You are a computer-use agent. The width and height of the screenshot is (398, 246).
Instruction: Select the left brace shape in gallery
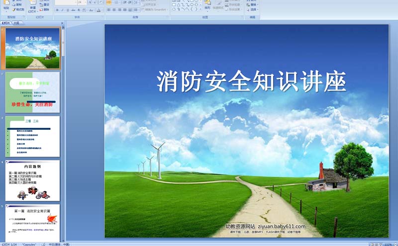click(192, 9)
